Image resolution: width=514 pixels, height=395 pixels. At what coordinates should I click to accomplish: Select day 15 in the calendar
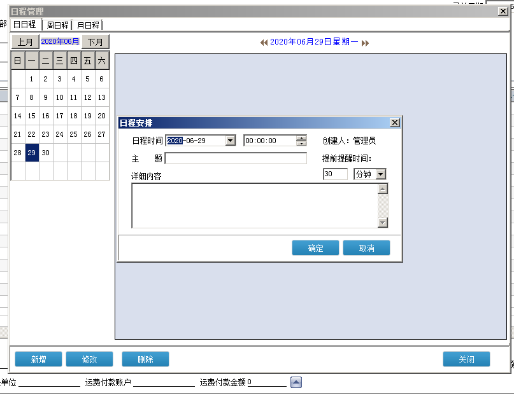32,116
